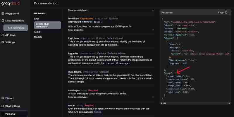Expand Show possible types at top
The image size is (234, 117).
tap(78, 10)
